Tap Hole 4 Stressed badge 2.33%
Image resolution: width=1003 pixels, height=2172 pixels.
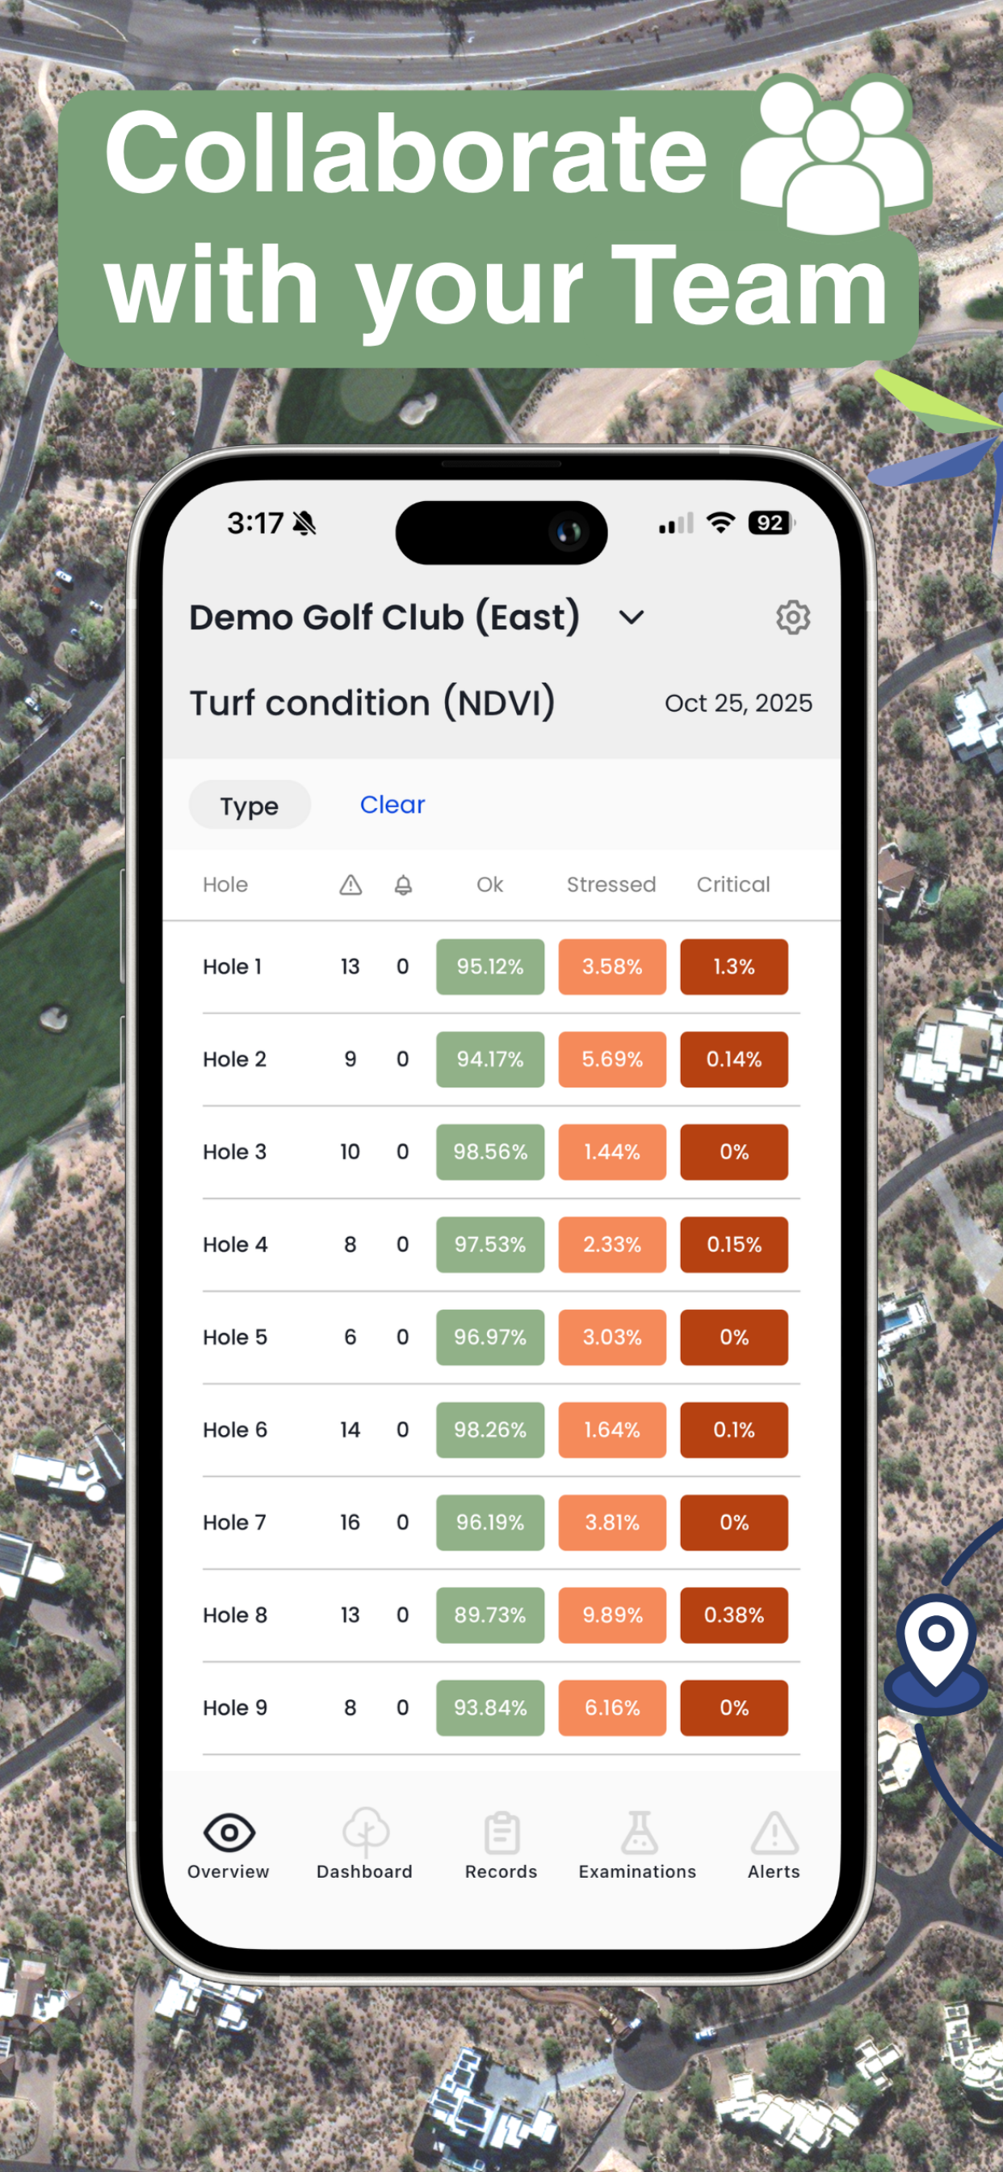point(612,1245)
